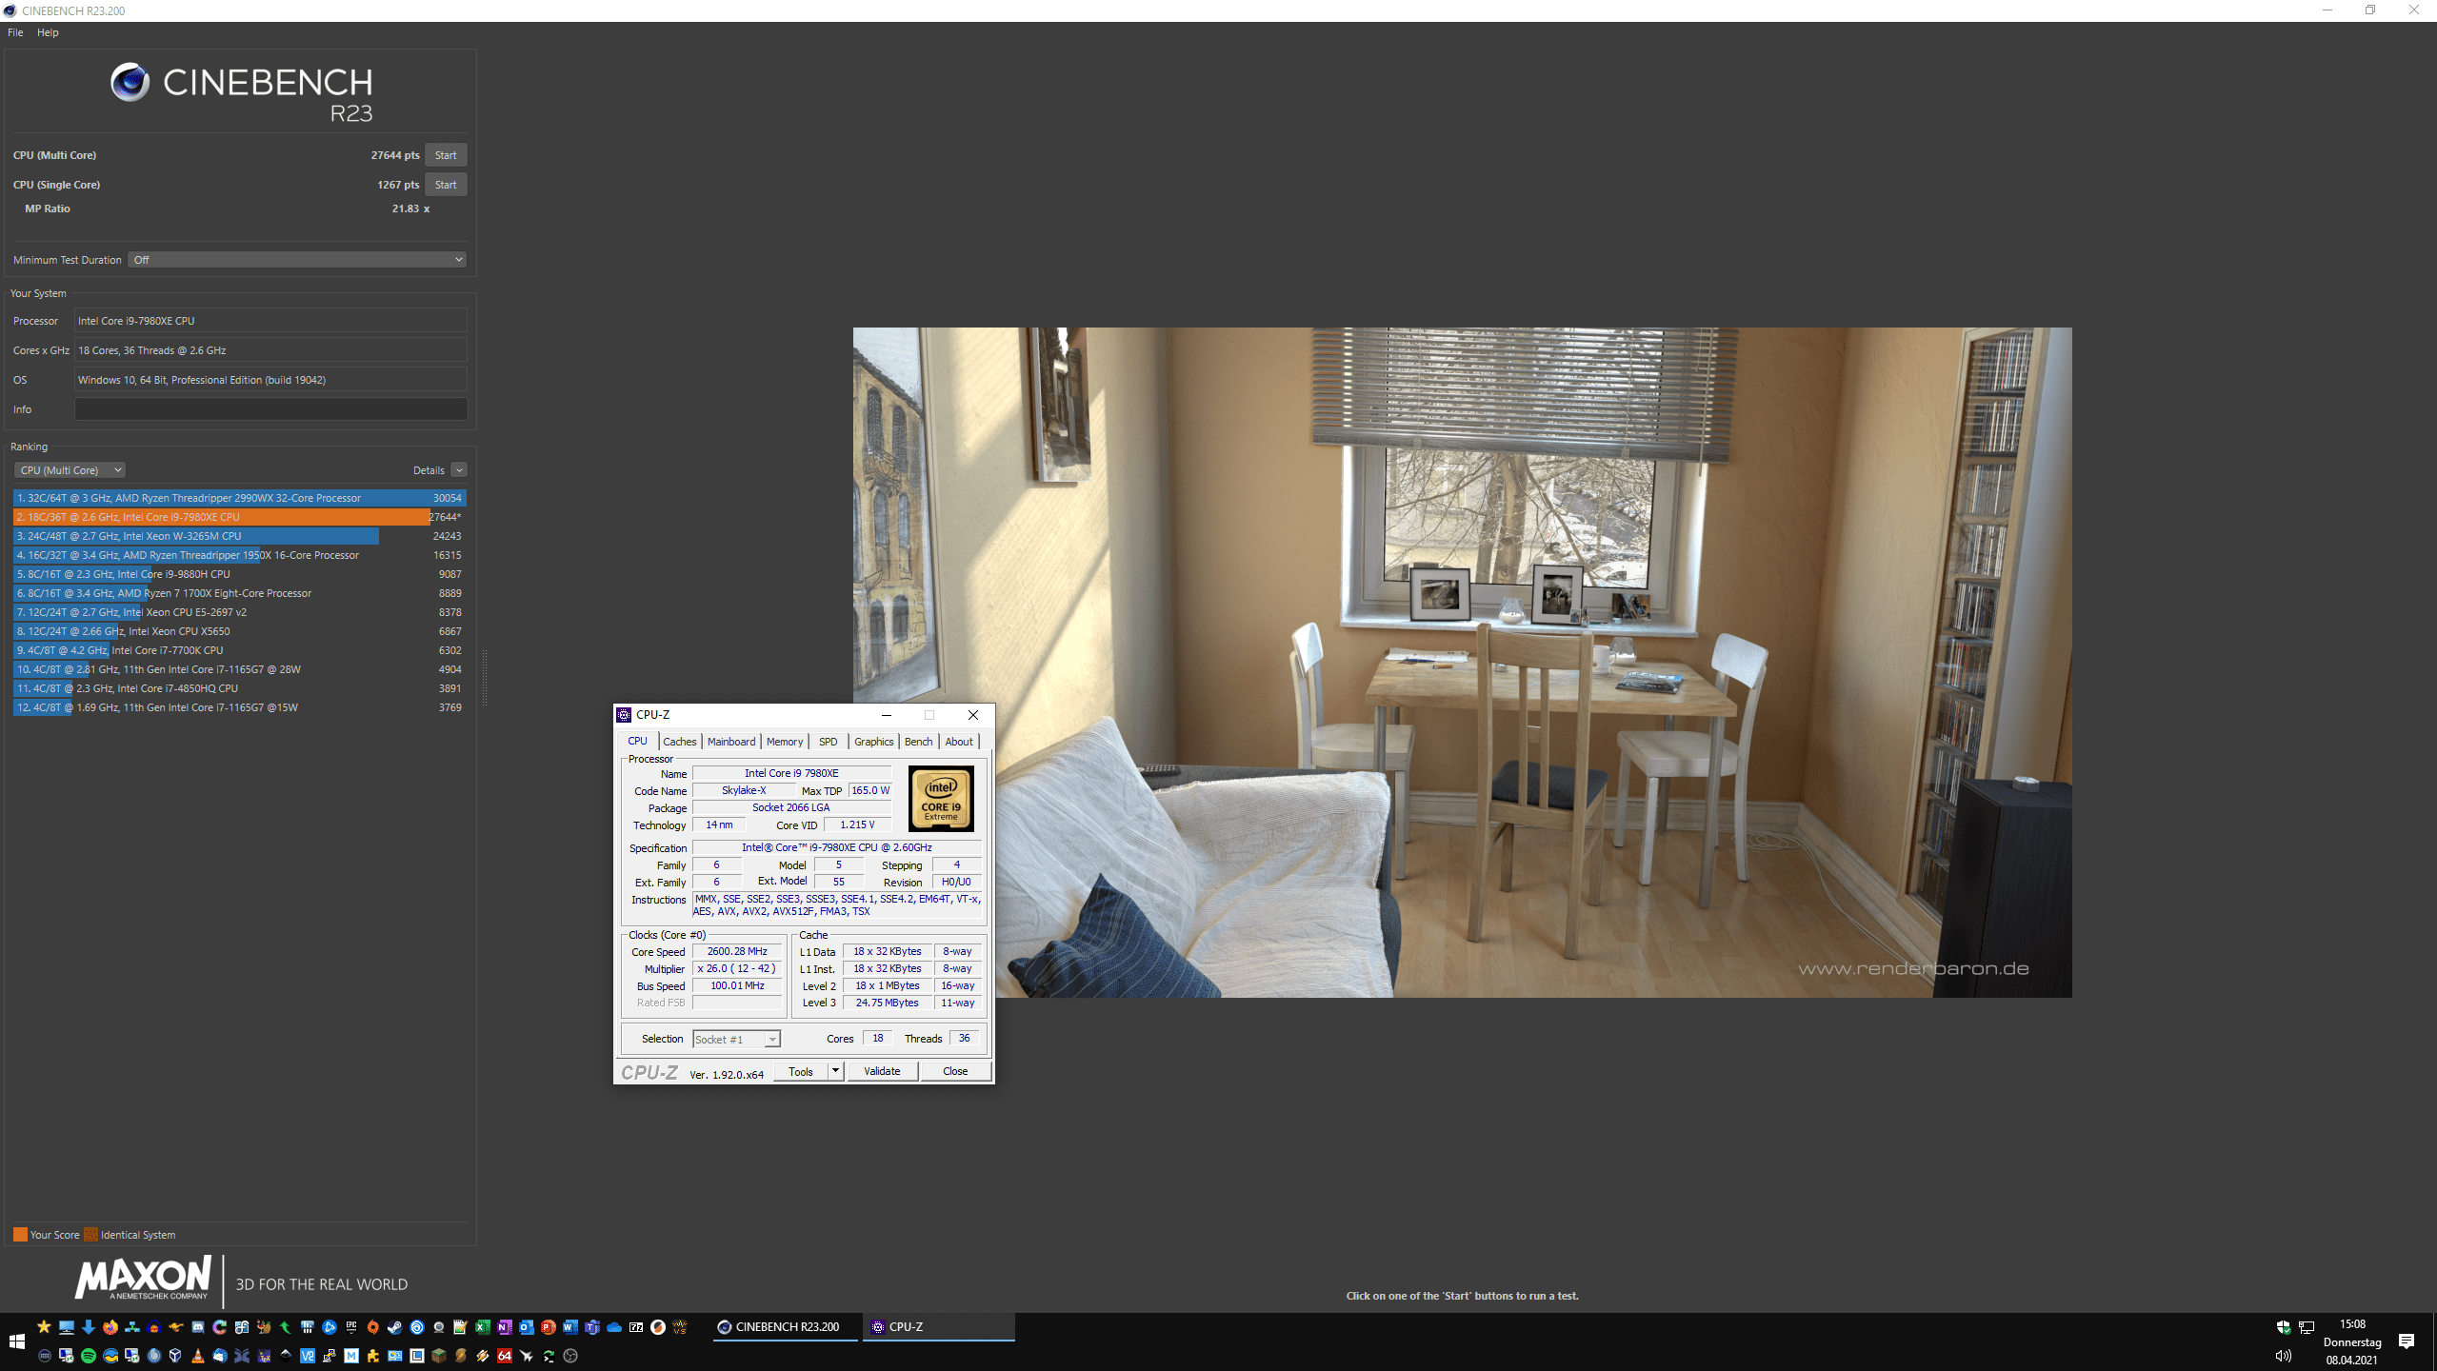Select the Xeon X5650 ranking row
2437x1371 pixels.
(239, 631)
